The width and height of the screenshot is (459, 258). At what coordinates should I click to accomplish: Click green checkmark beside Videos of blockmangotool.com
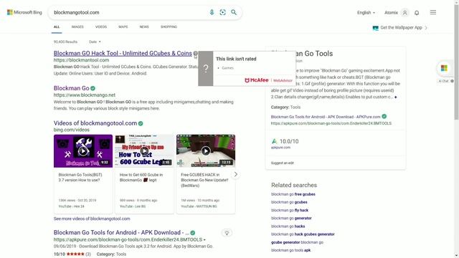[x=141, y=123]
